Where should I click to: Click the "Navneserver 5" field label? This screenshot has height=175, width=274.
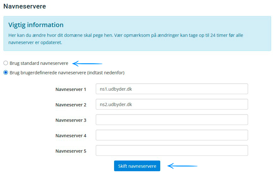71,151
